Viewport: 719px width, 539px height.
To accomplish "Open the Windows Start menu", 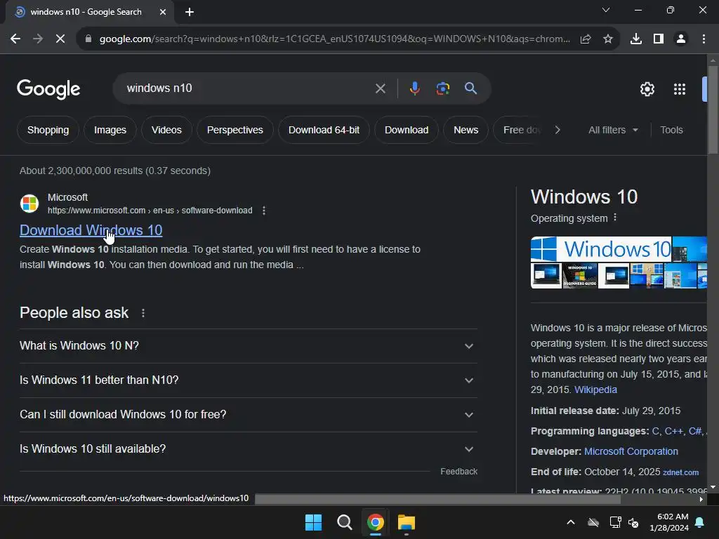I will pyautogui.click(x=314, y=522).
